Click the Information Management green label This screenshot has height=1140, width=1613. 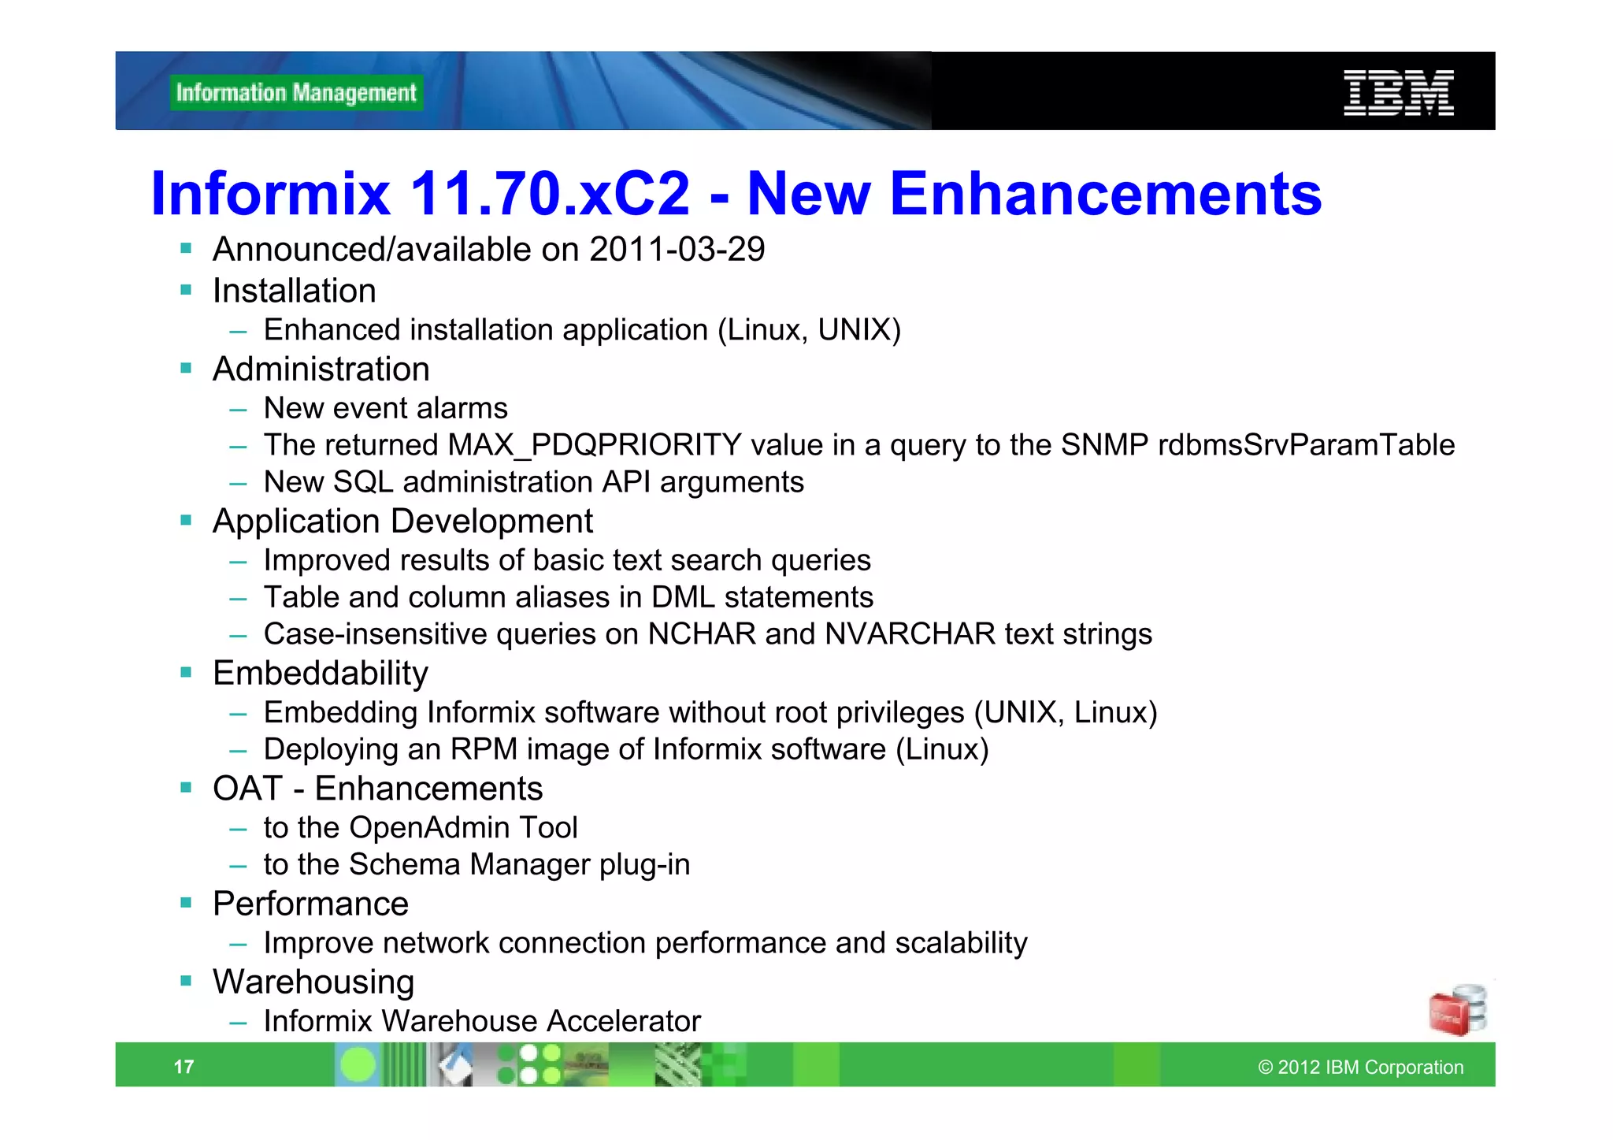click(x=296, y=93)
